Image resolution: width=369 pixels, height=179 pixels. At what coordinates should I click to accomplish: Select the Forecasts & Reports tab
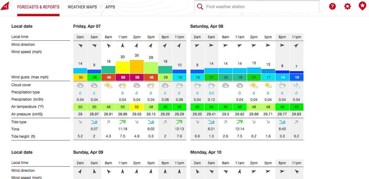[x=38, y=7]
